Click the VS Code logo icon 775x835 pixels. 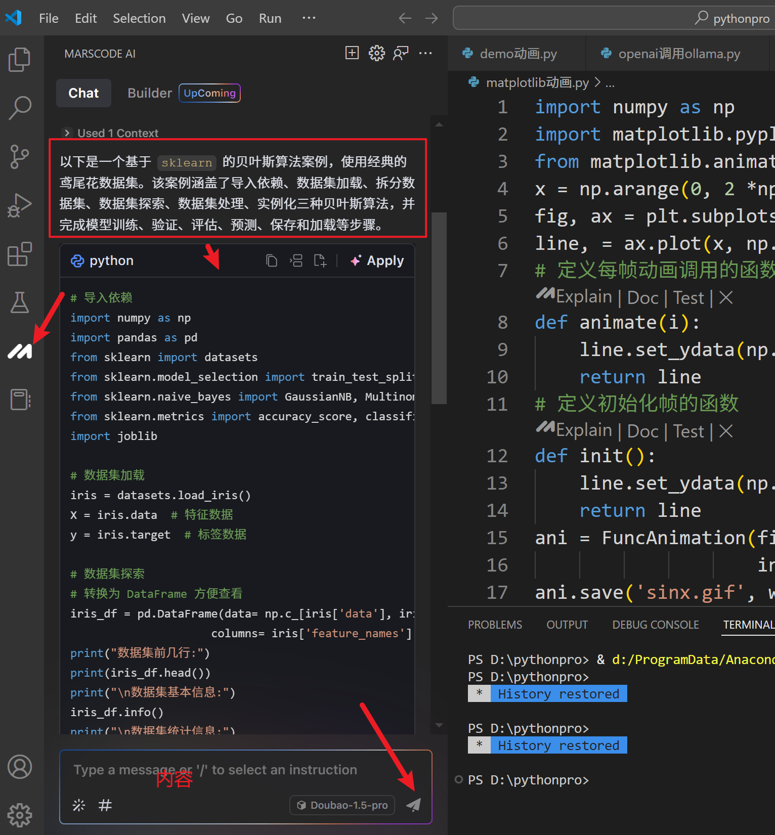pyautogui.click(x=13, y=18)
